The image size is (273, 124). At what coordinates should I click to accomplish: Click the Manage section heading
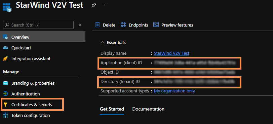[x=11, y=72]
